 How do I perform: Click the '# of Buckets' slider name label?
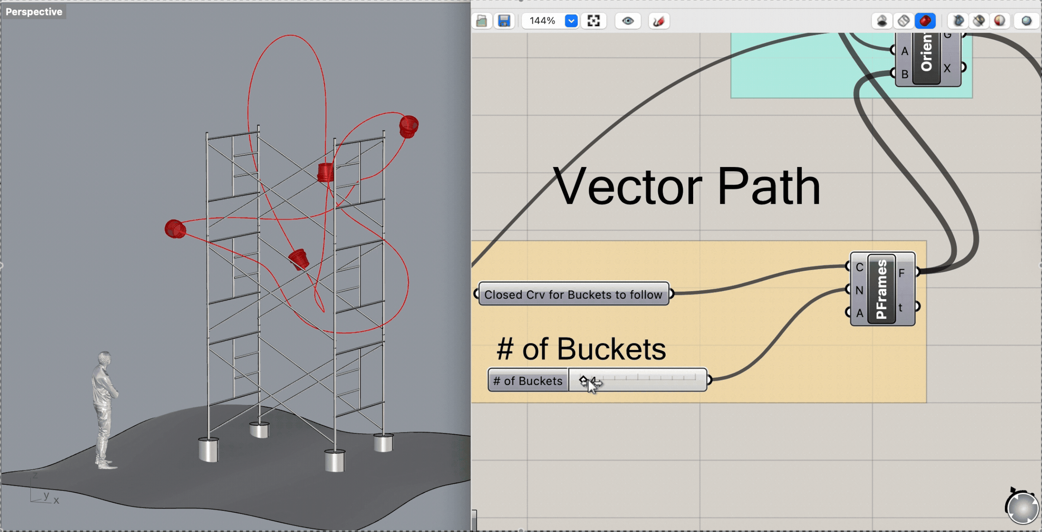[528, 381]
